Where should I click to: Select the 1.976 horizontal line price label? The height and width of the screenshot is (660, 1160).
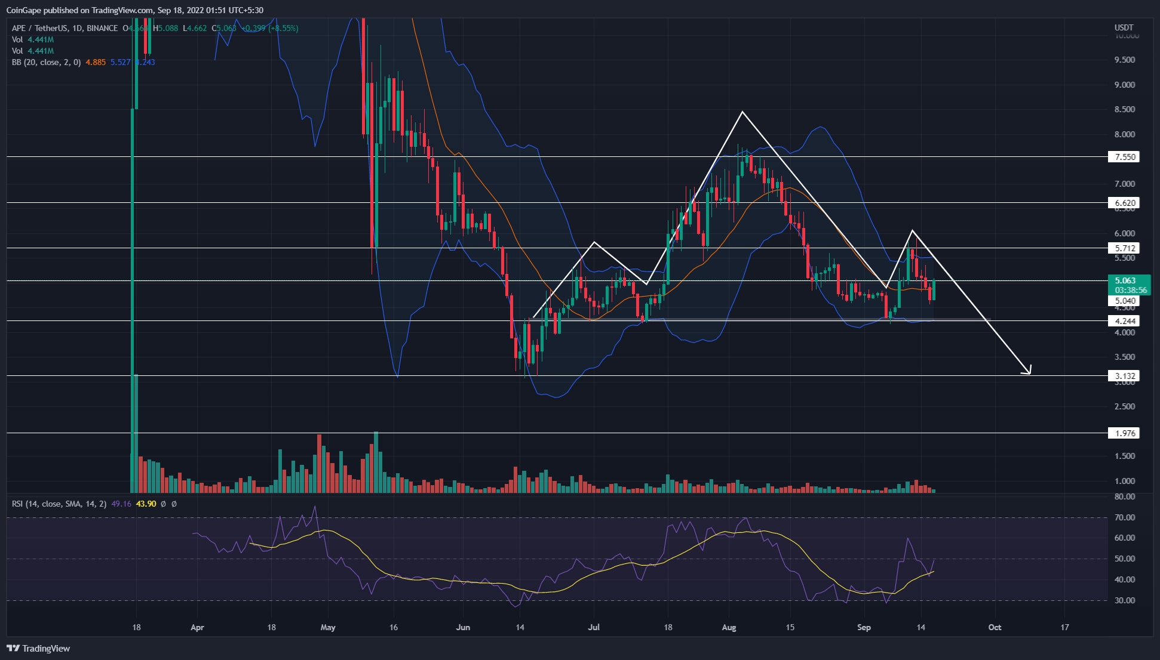(x=1123, y=433)
